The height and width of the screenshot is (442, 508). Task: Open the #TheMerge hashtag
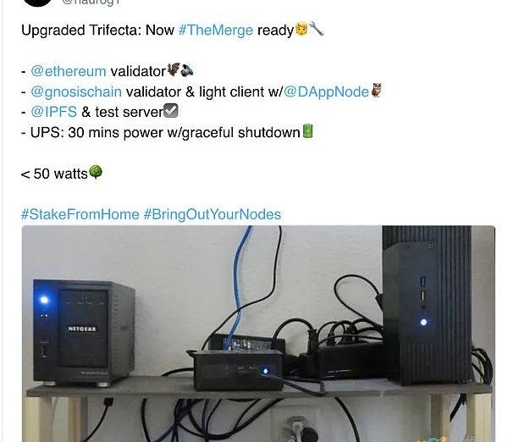pos(215,30)
